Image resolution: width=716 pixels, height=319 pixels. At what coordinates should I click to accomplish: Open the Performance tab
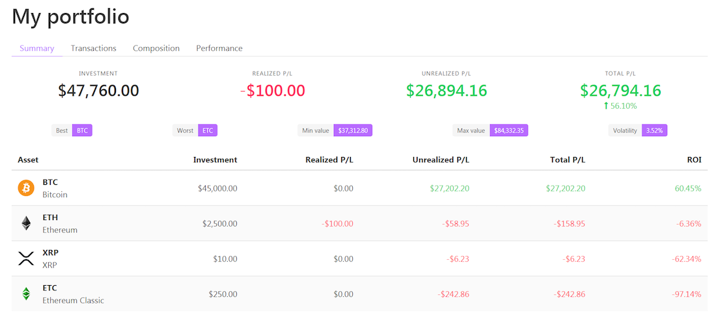(x=219, y=48)
